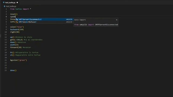Click the '#avancer' comment
173x97 pixels.
(27, 47)
